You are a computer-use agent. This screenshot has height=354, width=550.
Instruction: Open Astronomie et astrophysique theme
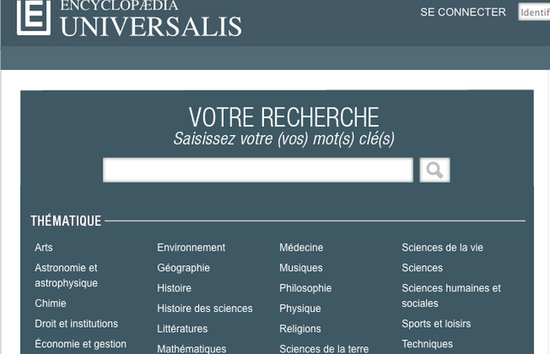tap(67, 275)
